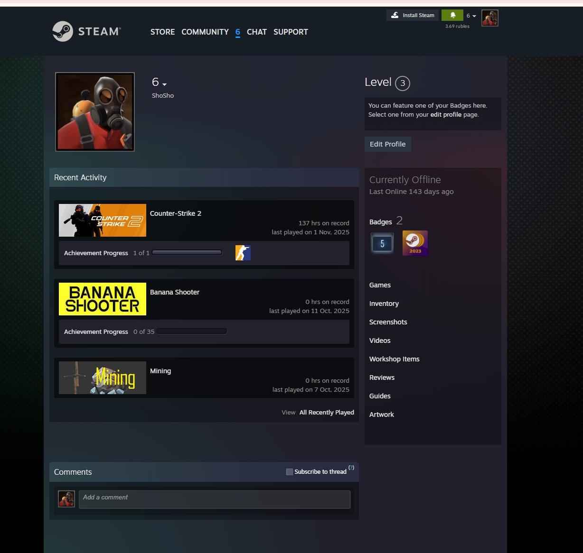The height and width of the screenshot is (553, 583).
Task: Open the Counter-Strike 2 game capsule image
Action: pos(102,220)
